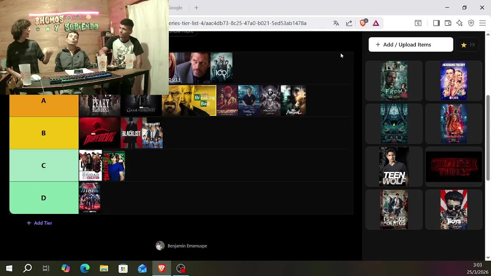Screen dimensions: 491x276
Task: Switch to Brave browser taskbar icon
Action: [x=161, y=268]
